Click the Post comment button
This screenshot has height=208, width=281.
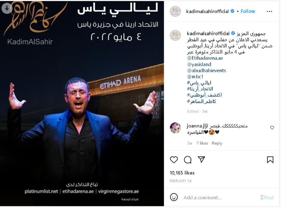[269, 197]
